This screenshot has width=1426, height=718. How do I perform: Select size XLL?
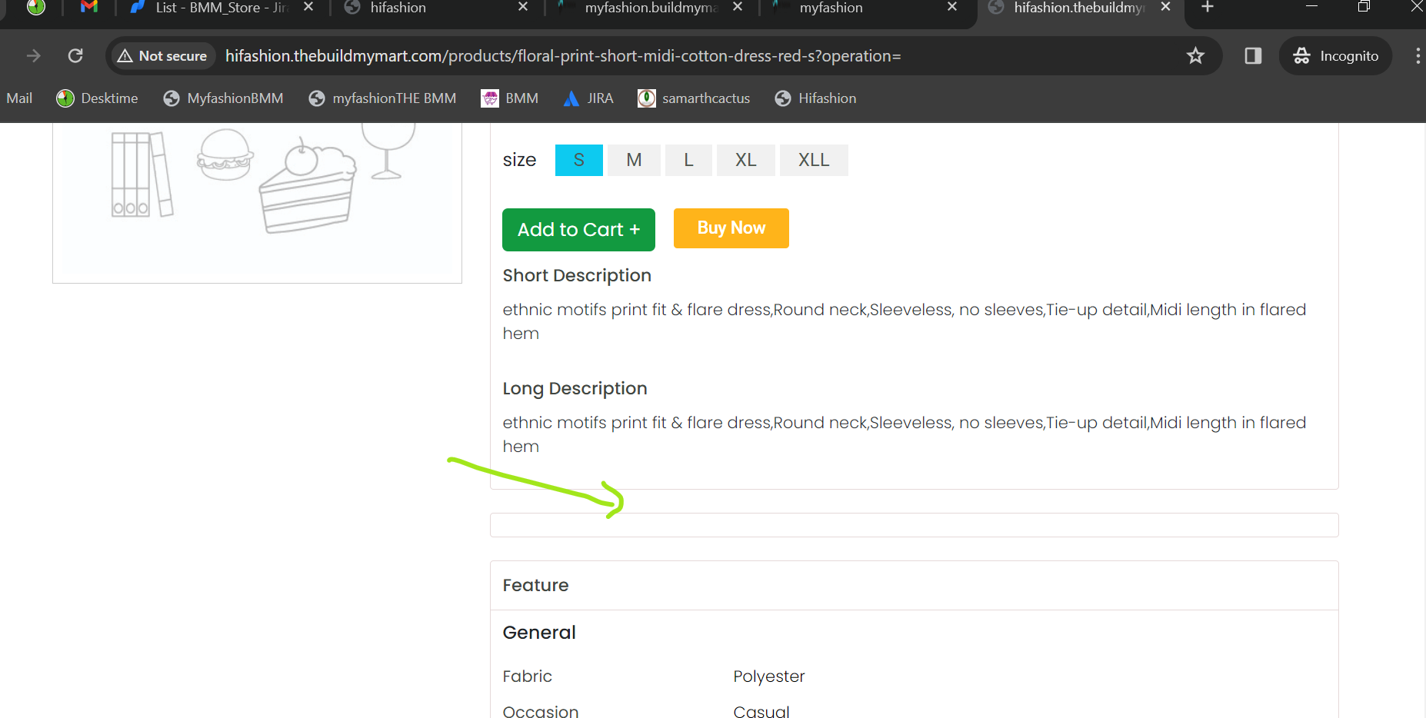[x=814, y=160]
